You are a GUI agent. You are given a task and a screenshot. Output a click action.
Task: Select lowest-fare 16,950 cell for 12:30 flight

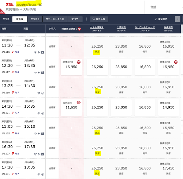tap(71, 67)
